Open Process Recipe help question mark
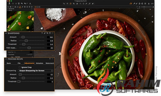 coord(50,59)
